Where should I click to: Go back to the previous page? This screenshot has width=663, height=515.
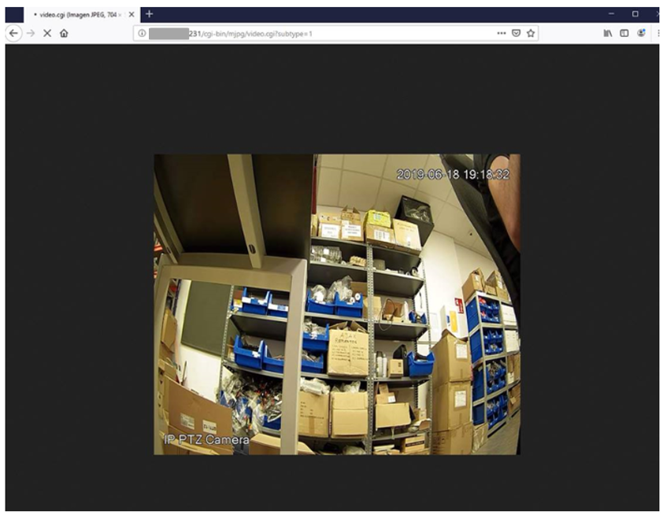(13, 33)
